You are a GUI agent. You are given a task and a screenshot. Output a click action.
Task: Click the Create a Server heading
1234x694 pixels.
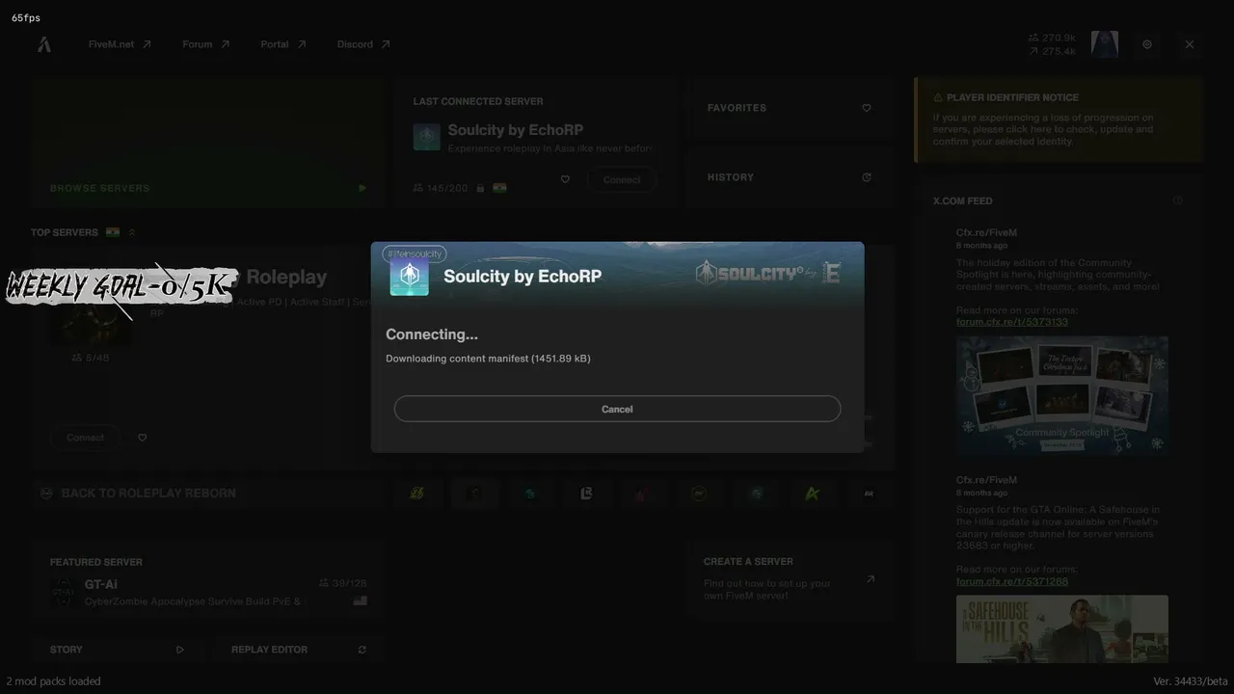coord(748,561)
